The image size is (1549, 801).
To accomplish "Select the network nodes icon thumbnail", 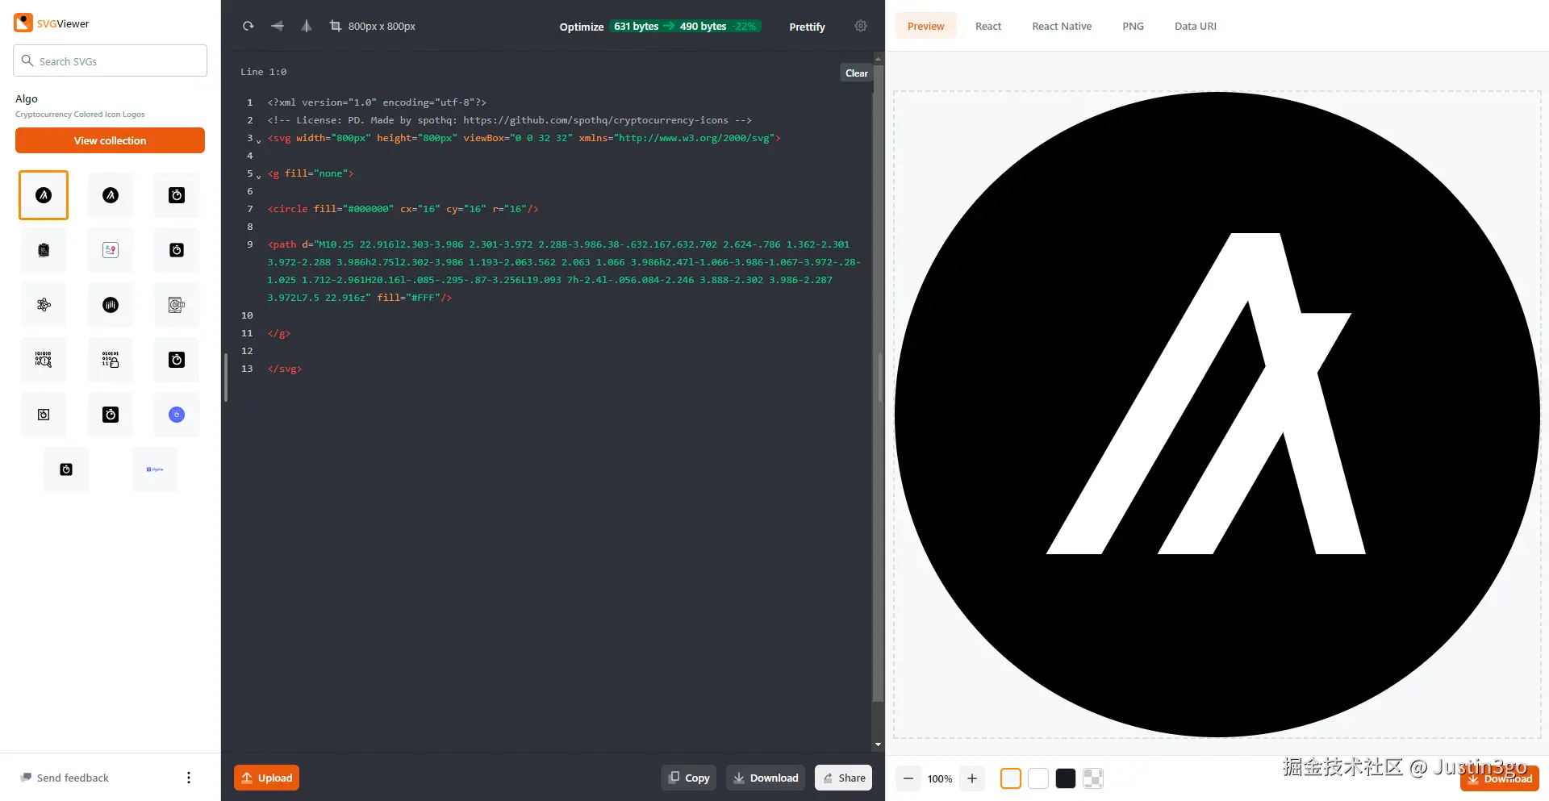I will click(44, 305).
